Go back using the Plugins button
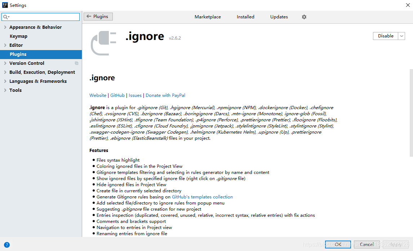This screenshot has height=251, width=413. [x=98, y=16]
